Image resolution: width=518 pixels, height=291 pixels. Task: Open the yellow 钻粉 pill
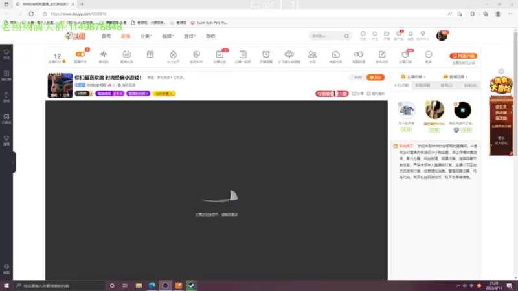164,94
